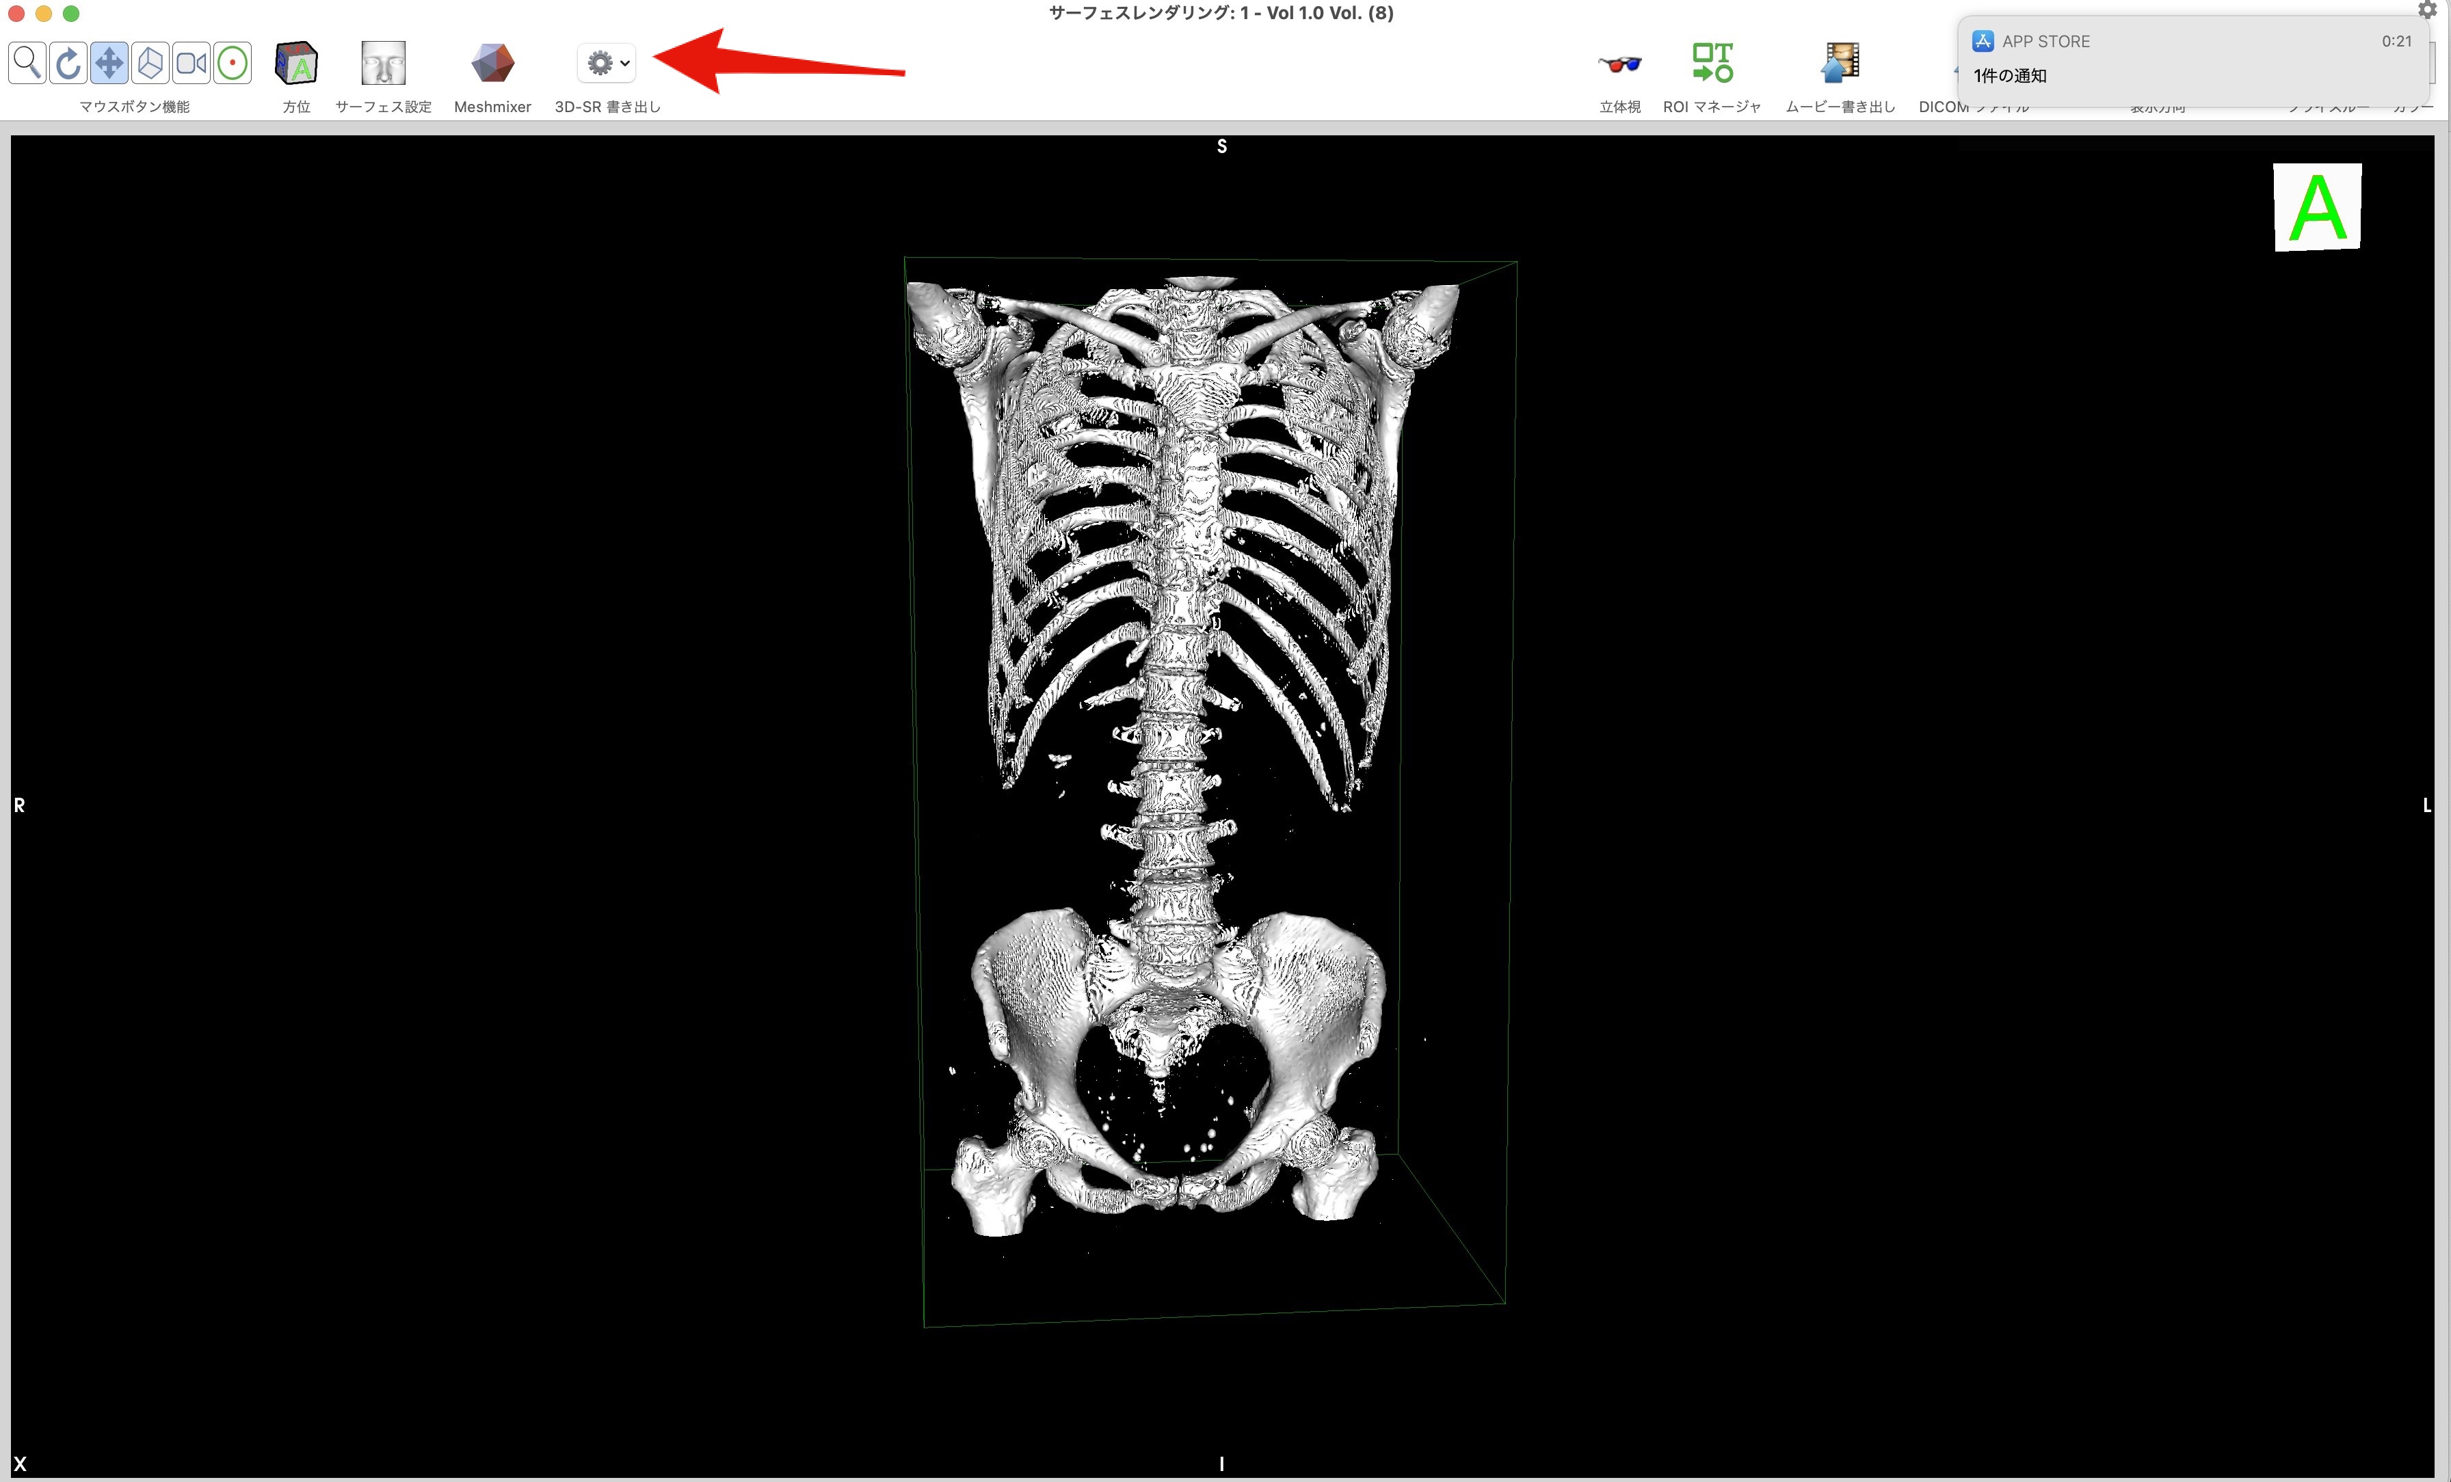Open the 方位 orientation cube
This screenshot has width=2451, height=1482.
295,64
